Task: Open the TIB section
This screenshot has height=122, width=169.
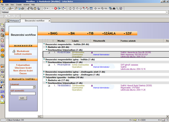Action: click(x=90, y=33)
